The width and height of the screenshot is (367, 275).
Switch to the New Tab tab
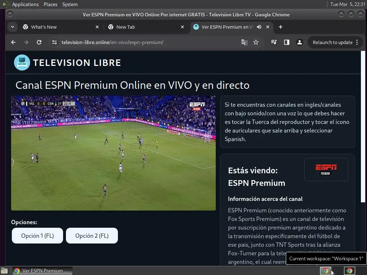click(146, 27)
